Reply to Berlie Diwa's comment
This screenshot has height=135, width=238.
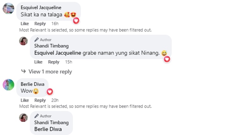pyautogui.click(x=40, y=100)
